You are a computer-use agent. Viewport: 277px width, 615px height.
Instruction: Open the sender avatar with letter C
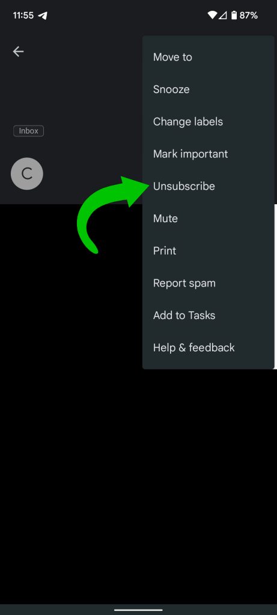pos(26,174)
